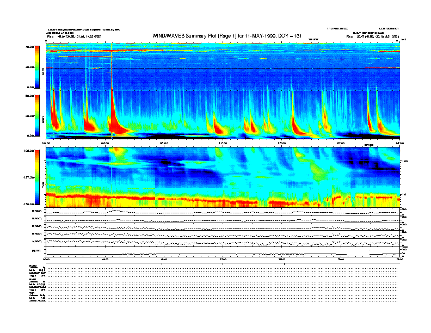This screenshot has height=333, width=431.
Task: Click the TNR vertical axis label
Action: pyautogui.click(x=43, y=186)
